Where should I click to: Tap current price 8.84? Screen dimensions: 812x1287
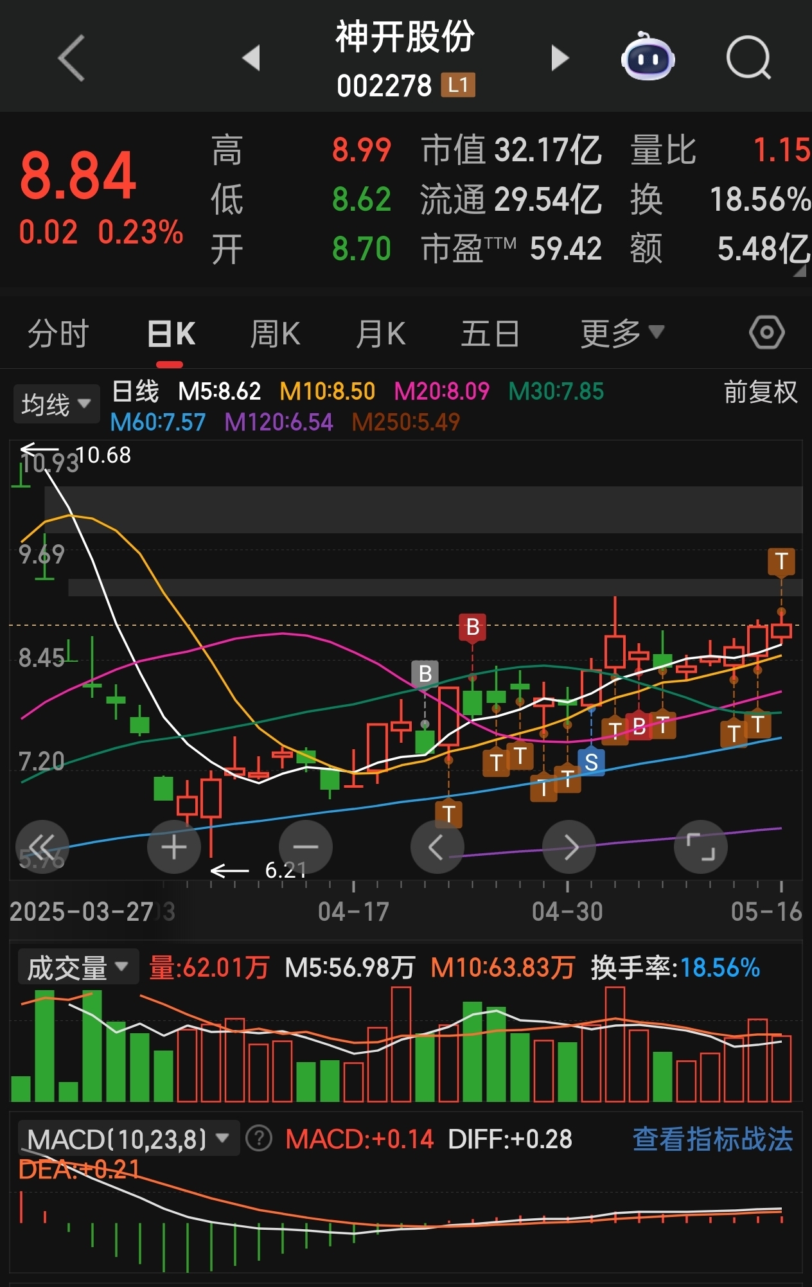pyautogui.click(x=78, y=175)
